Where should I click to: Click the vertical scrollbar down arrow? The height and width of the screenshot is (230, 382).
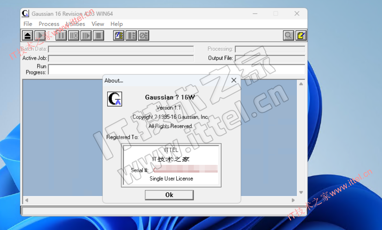tap(301, 192)
